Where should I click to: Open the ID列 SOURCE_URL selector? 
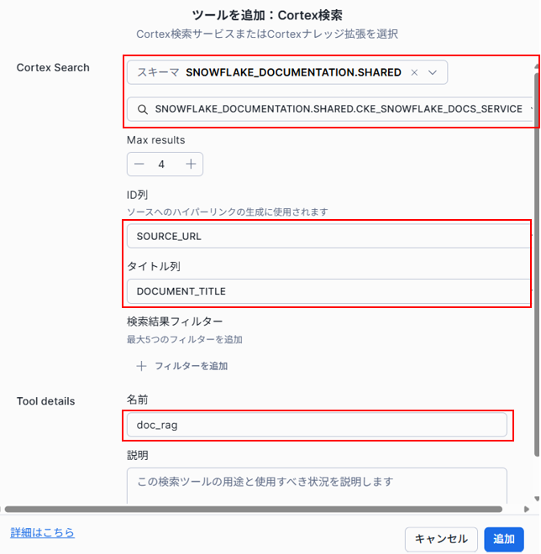tap(328, 236)
